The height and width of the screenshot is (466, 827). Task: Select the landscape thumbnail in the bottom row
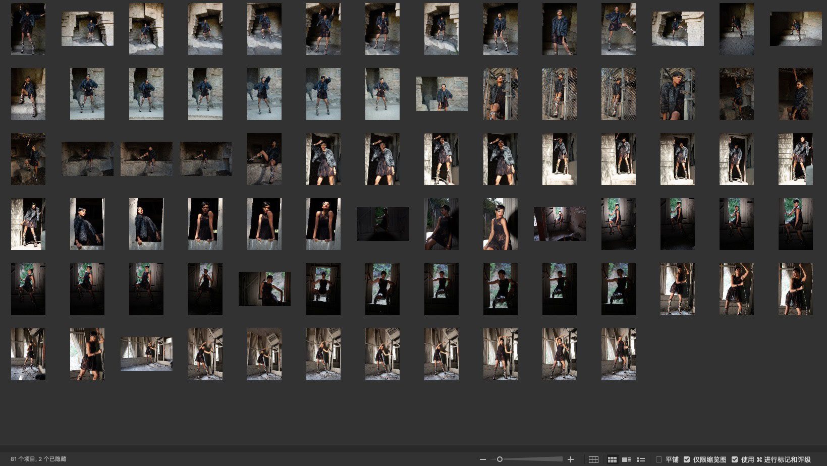pos(146,354)
